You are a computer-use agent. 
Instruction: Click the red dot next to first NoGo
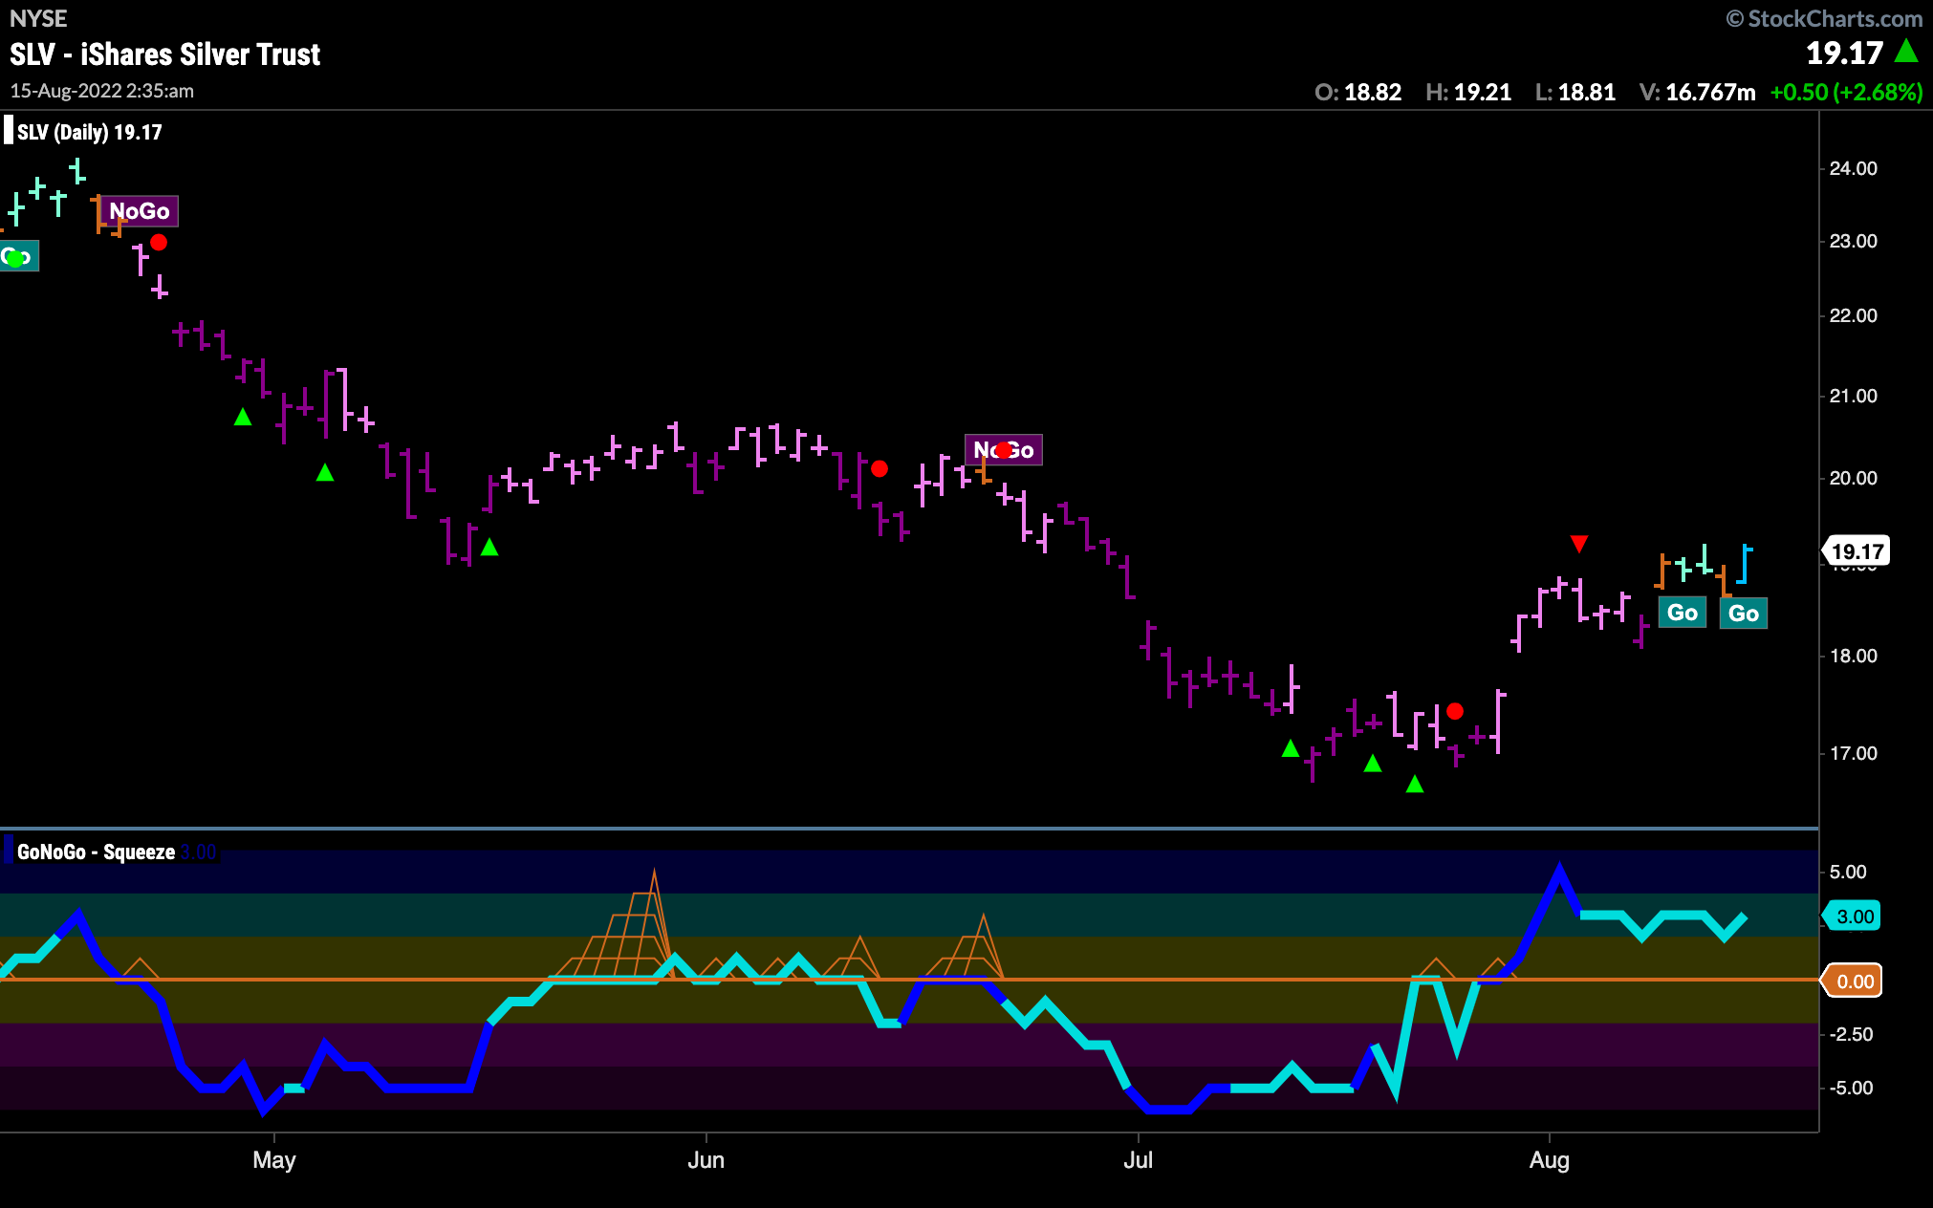[159, 243]
